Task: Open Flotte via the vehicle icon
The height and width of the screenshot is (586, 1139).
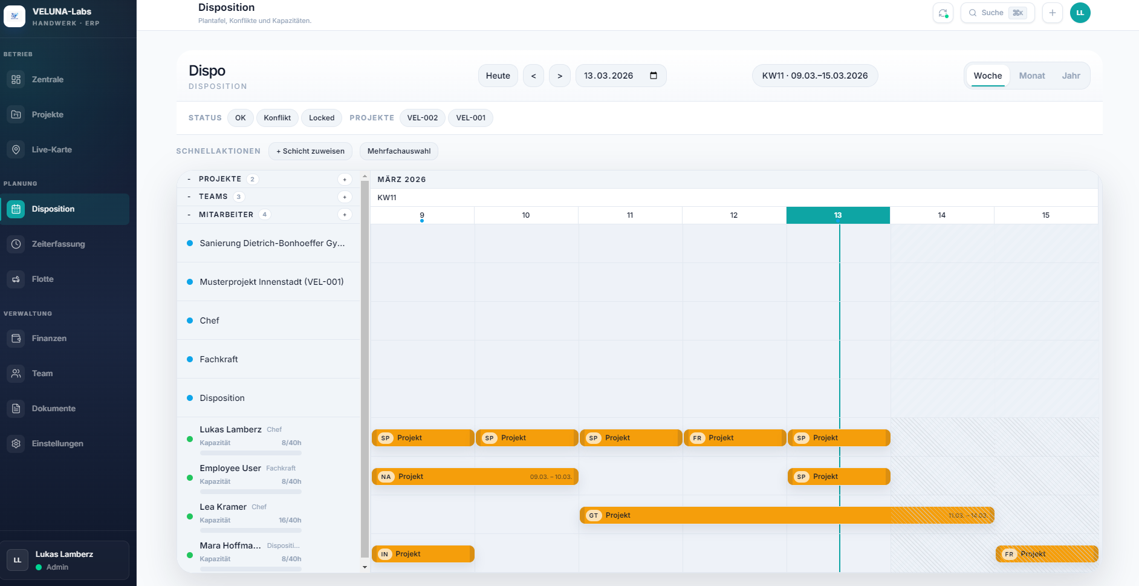Action: 15,279
